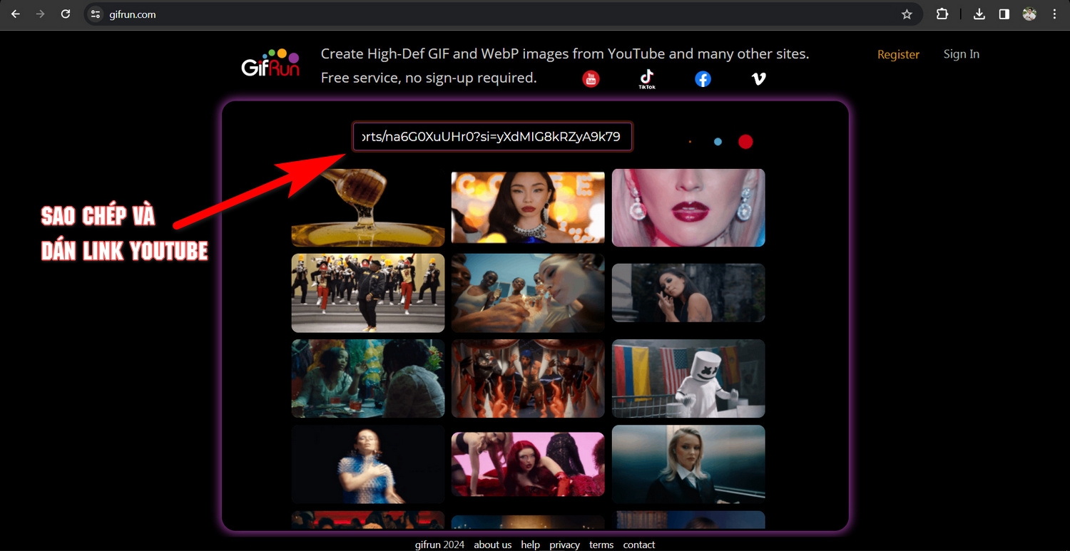Open the woman with diamond necklace thumbnail
Image resolution: width=1070 pixels, height=551 pixels.
click(x=528, y=207)
